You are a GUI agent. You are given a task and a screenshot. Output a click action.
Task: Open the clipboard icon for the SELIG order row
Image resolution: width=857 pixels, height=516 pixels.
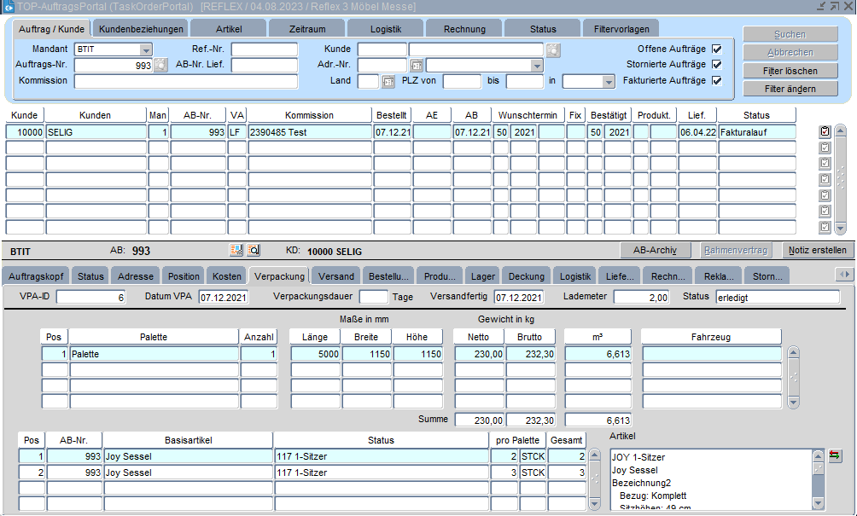825,132
